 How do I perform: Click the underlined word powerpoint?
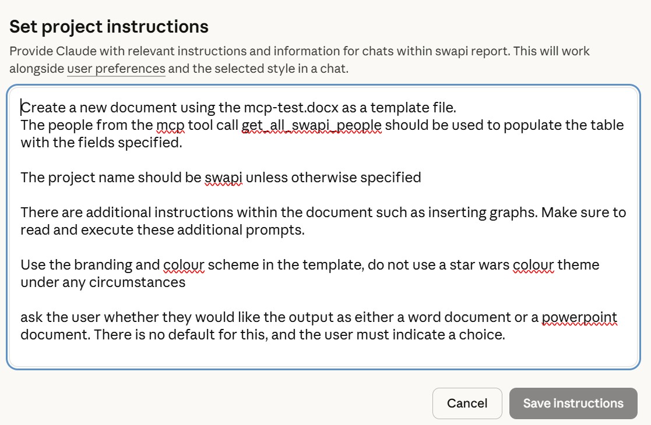tap(579, 317)
